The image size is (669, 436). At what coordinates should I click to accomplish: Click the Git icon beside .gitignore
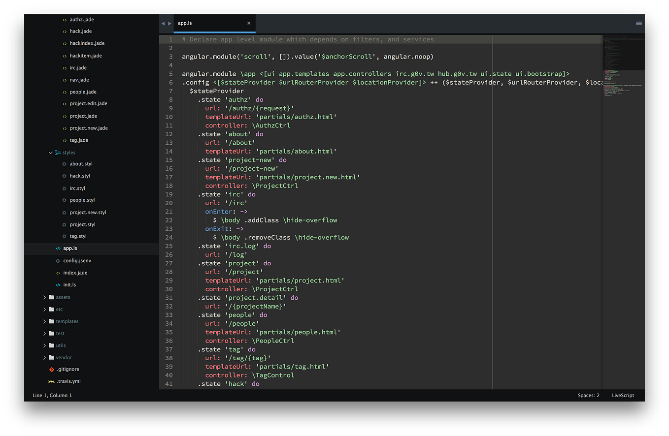[x=52, y=369]
